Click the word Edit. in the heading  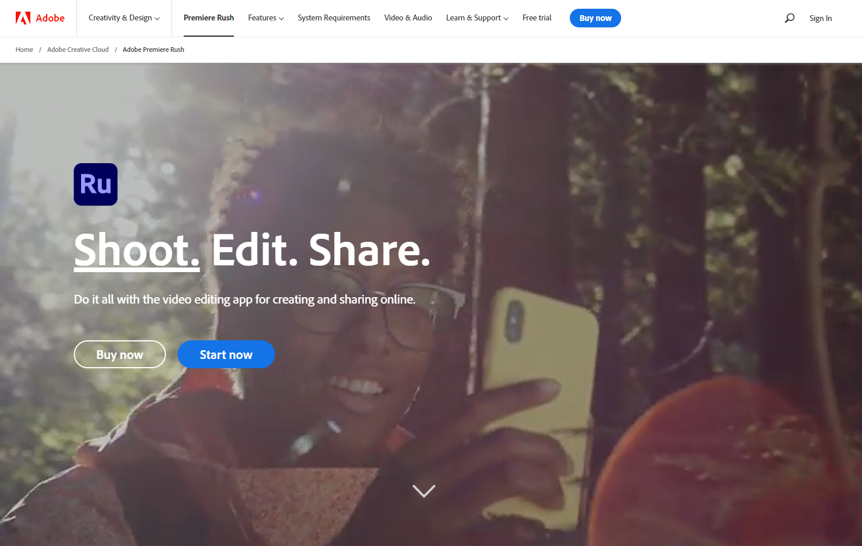pos(255,251)
